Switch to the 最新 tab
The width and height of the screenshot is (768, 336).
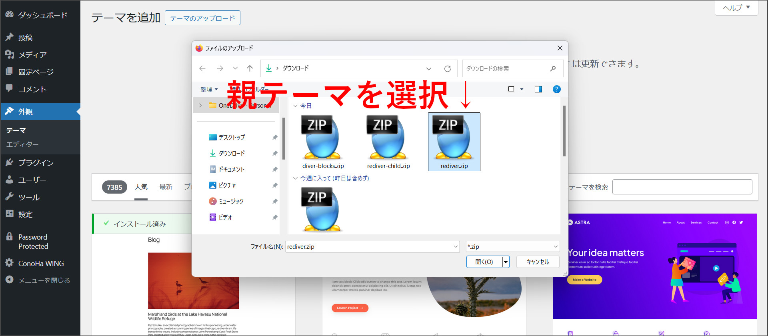click(166, 187)
